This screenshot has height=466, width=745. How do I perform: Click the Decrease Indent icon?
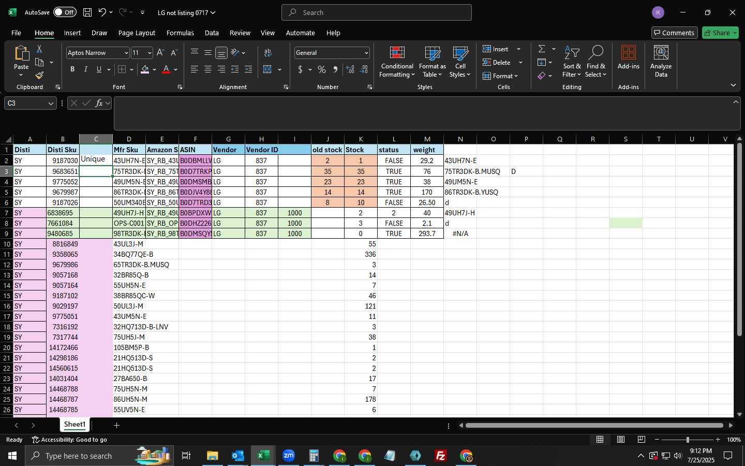pos(235,69)
